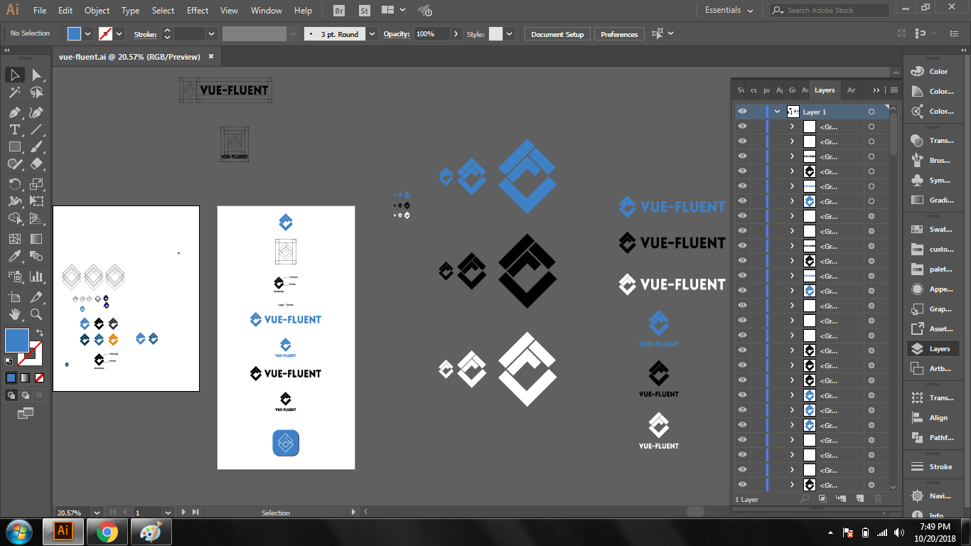Viewport: 971px width, 546px height.
Task: Open the Essentials workspace switcher
Action: [x=729, y=10]
